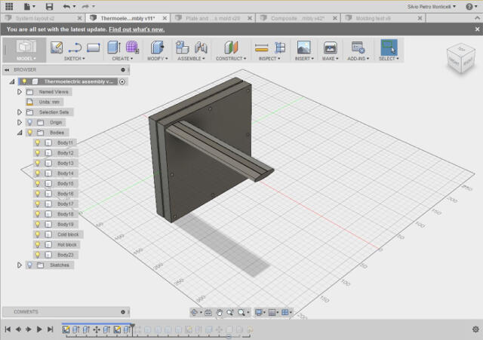
Task: Follow the Find out what's new link
Action: click(137, 29)
